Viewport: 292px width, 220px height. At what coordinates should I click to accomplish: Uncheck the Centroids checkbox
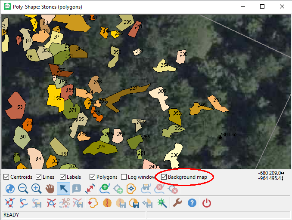point(6,177)
